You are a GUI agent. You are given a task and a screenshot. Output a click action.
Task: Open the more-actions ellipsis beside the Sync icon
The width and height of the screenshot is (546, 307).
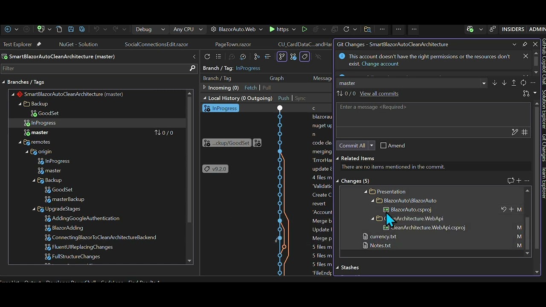coord(533,83)
